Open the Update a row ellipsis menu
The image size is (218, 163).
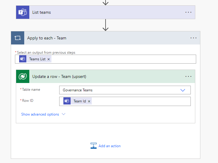coord(188,76)
